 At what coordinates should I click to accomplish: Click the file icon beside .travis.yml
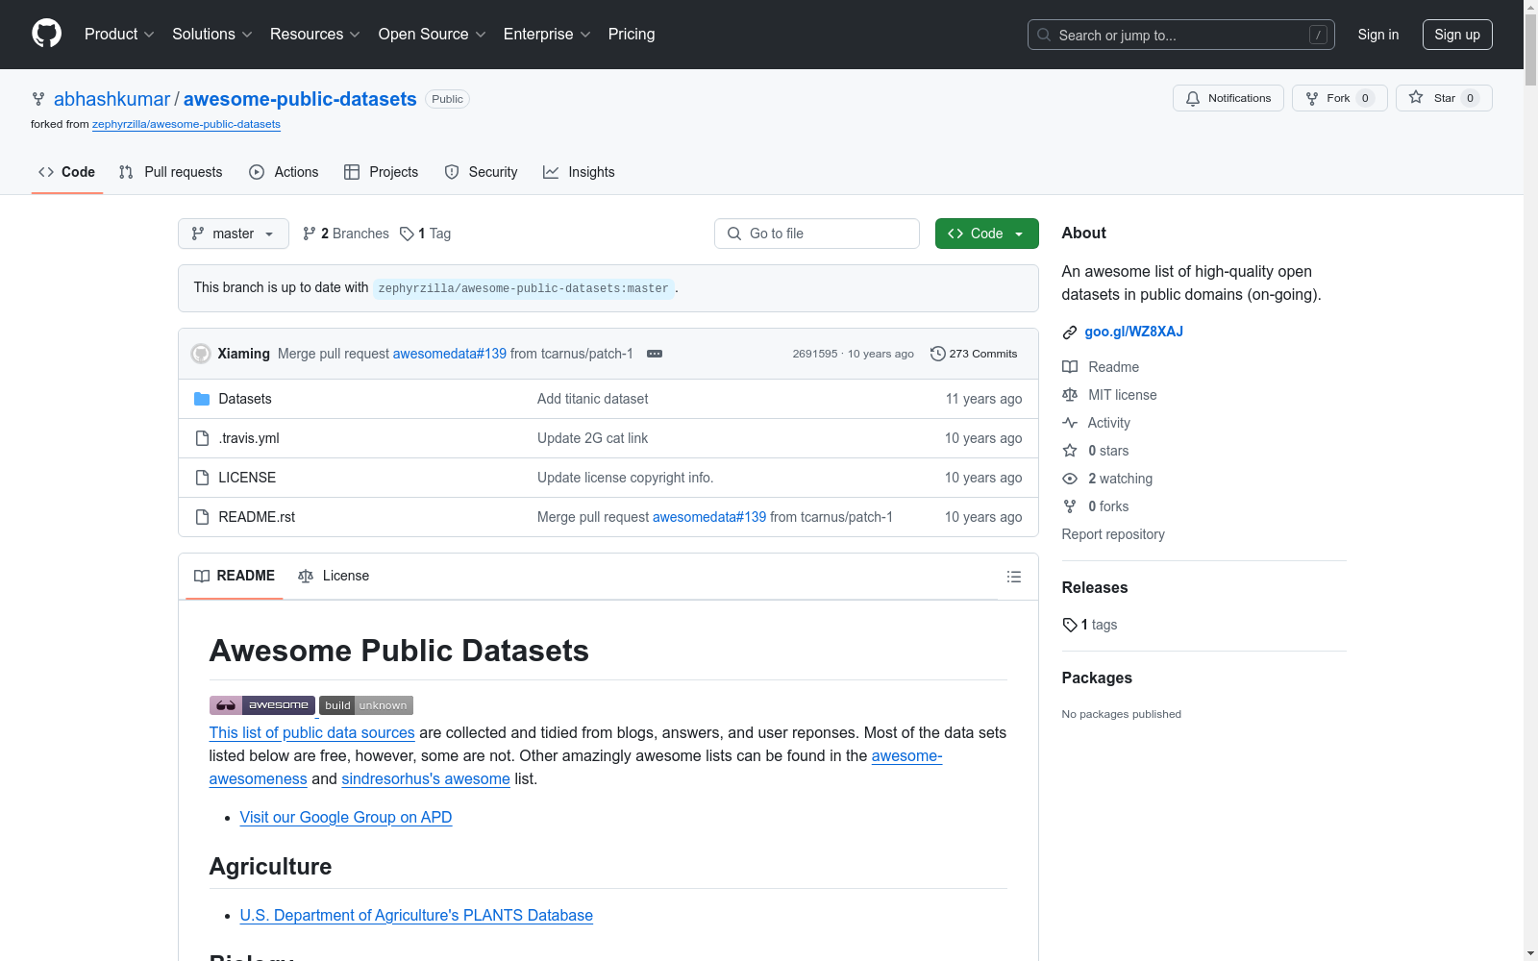[x=202, y=438]
